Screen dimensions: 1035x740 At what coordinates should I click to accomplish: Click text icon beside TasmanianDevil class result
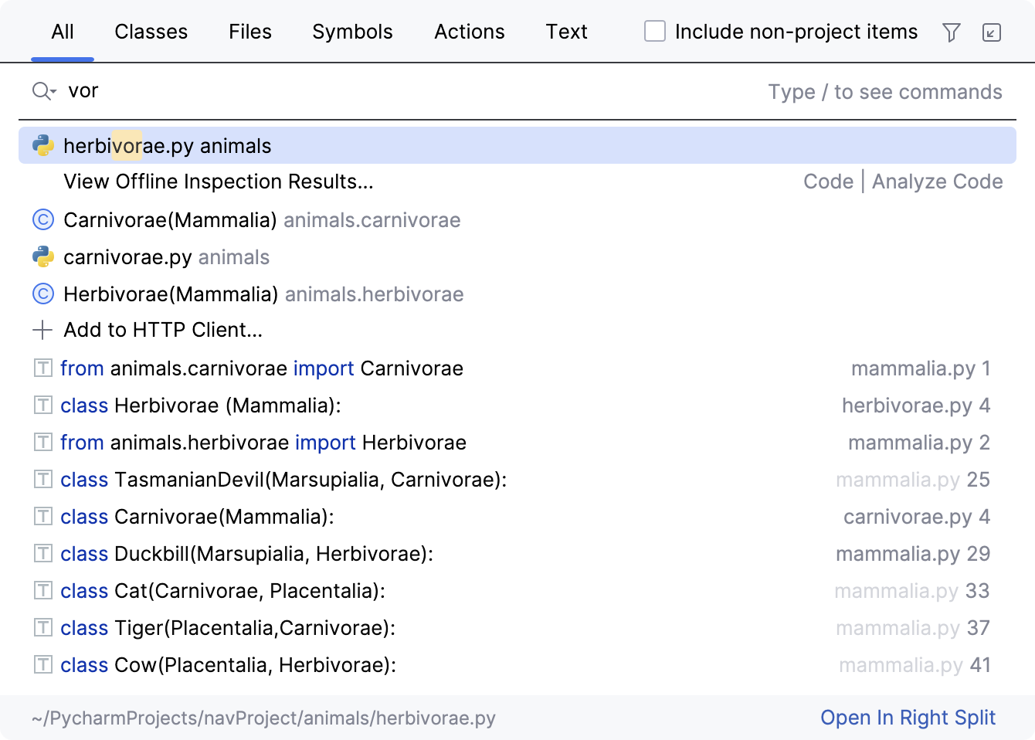[43, 480]
